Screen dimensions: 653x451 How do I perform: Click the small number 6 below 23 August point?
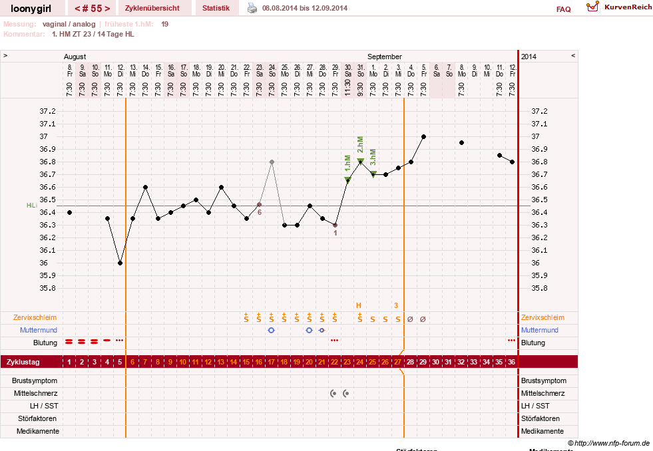[x=260, y=212]
